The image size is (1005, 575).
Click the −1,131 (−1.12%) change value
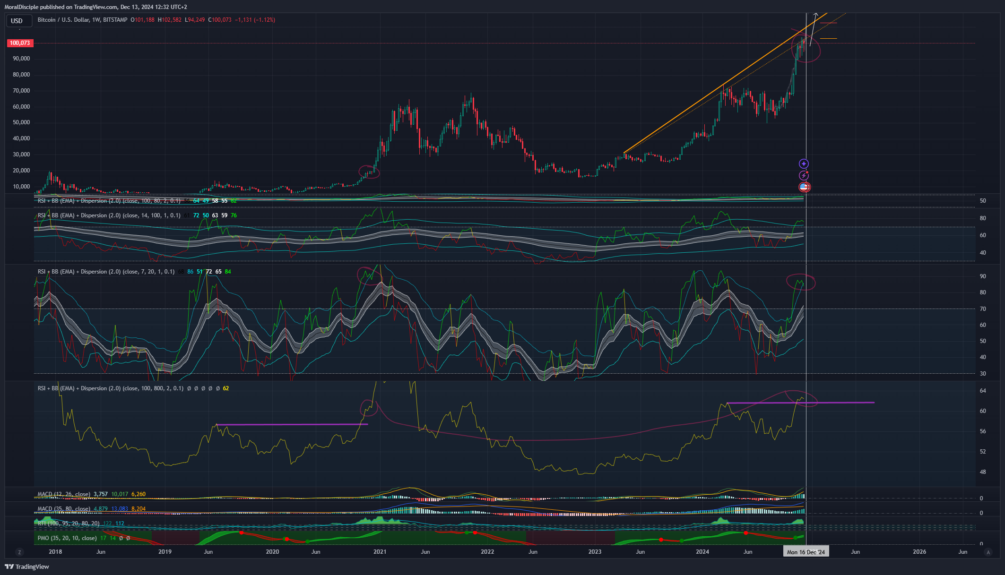(255, 20)
